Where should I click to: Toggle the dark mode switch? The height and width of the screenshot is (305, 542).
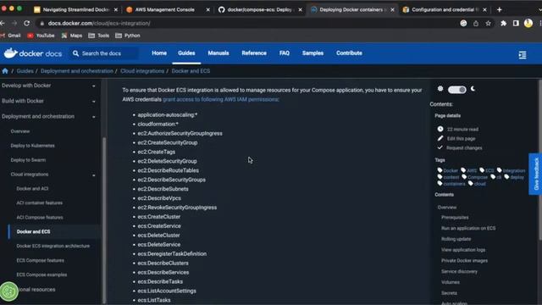(x=457, y=90)
